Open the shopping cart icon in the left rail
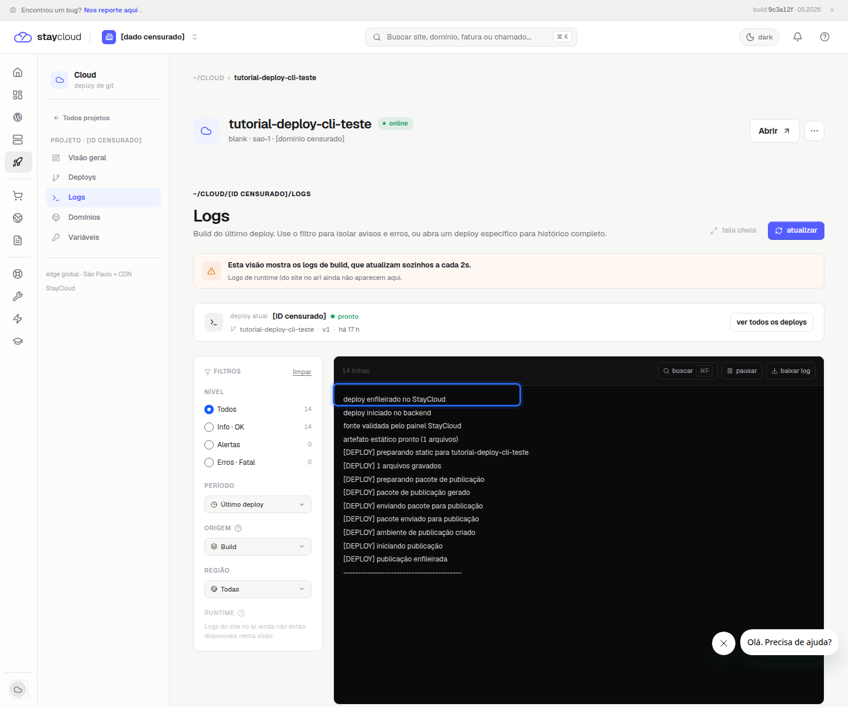This screenshot has width=848, height=707. pyautogui.click(x=18, y=196)
